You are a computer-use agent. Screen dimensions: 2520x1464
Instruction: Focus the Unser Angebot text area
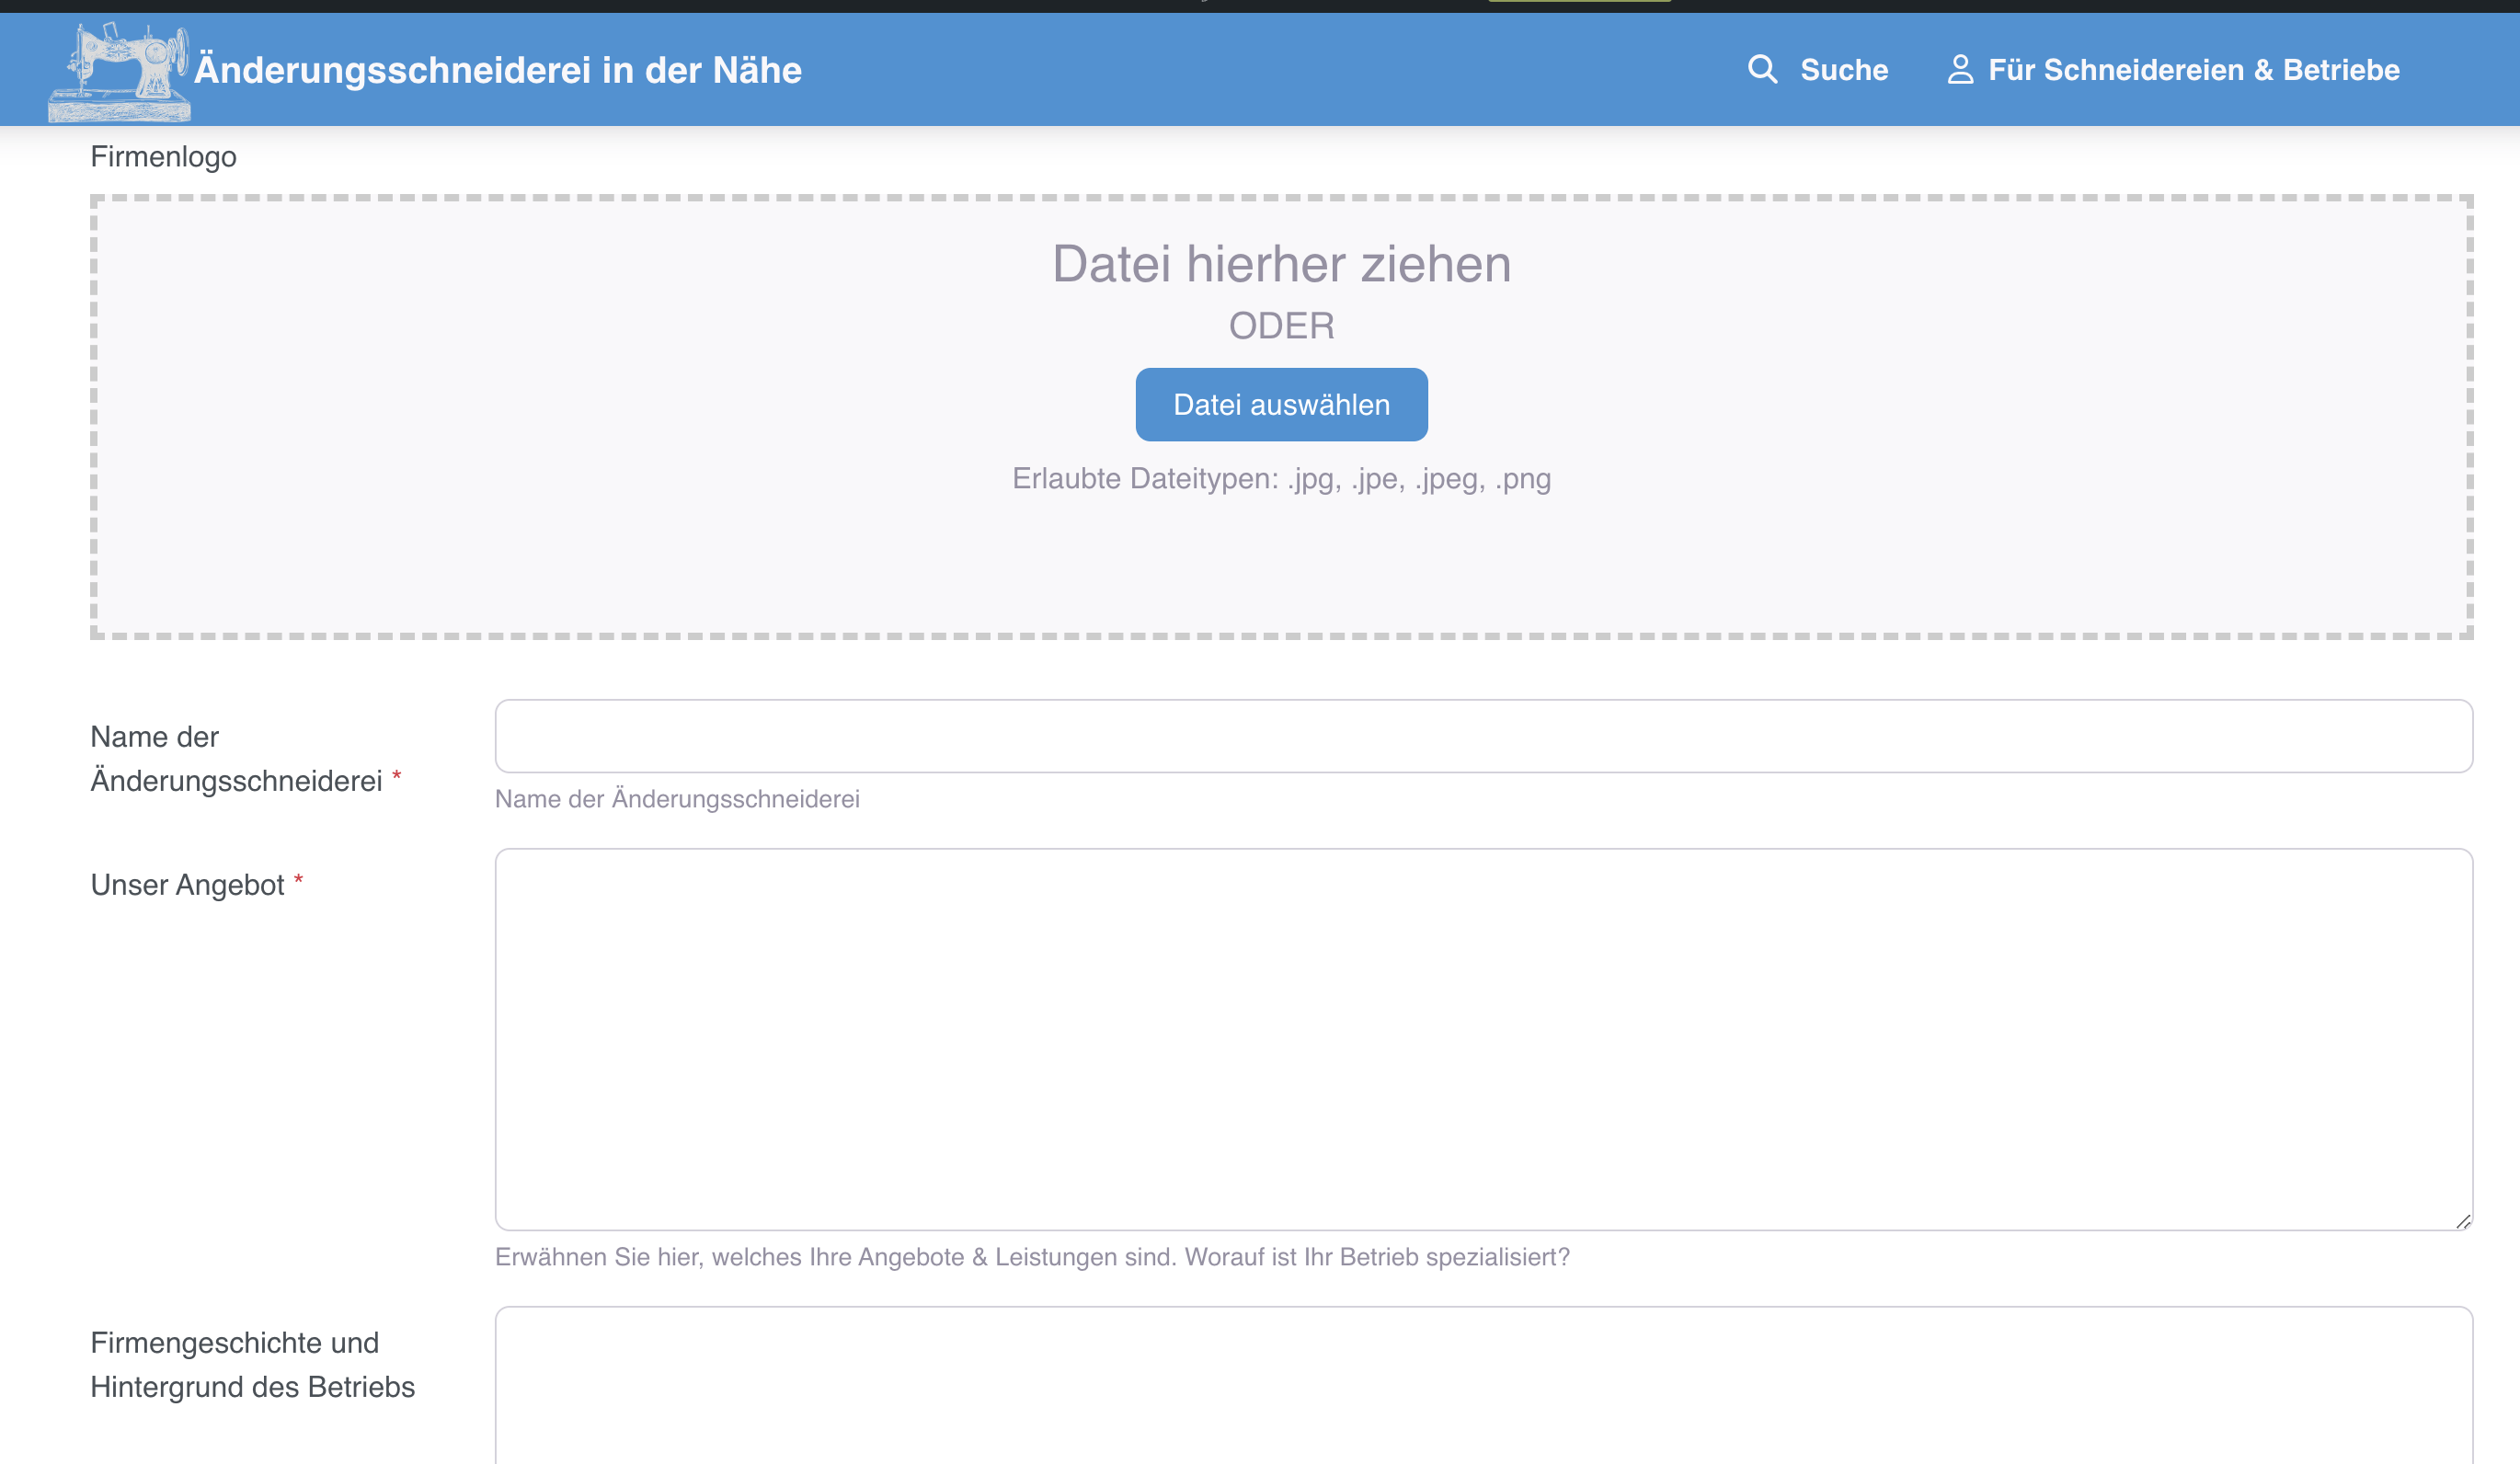coord(1483,1039)
